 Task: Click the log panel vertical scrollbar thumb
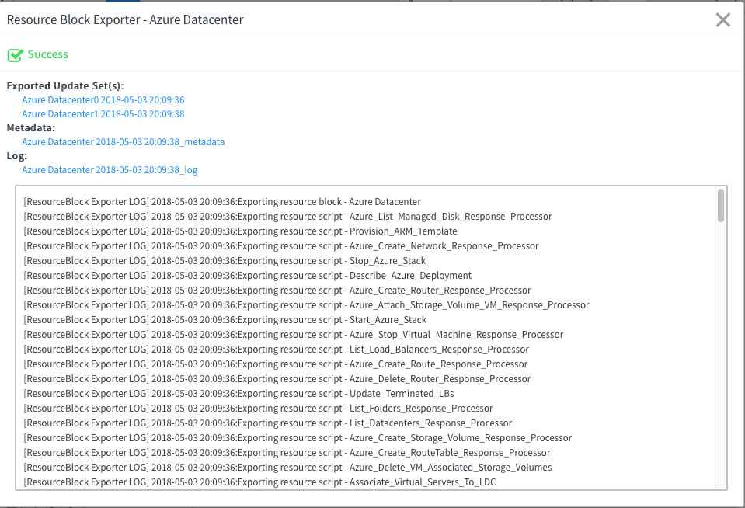click(x=721, y=205)
